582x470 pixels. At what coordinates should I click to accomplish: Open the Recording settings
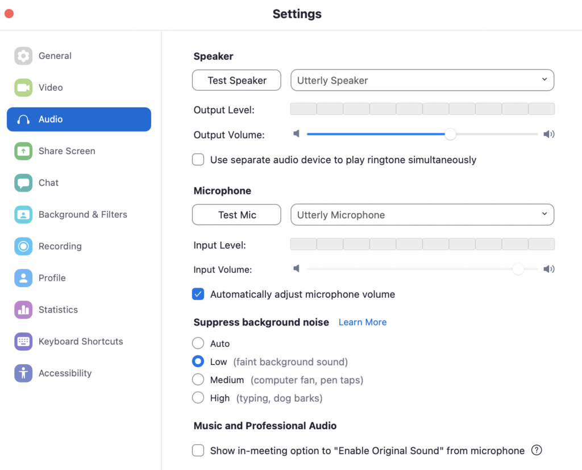click(x=78, y=246)
